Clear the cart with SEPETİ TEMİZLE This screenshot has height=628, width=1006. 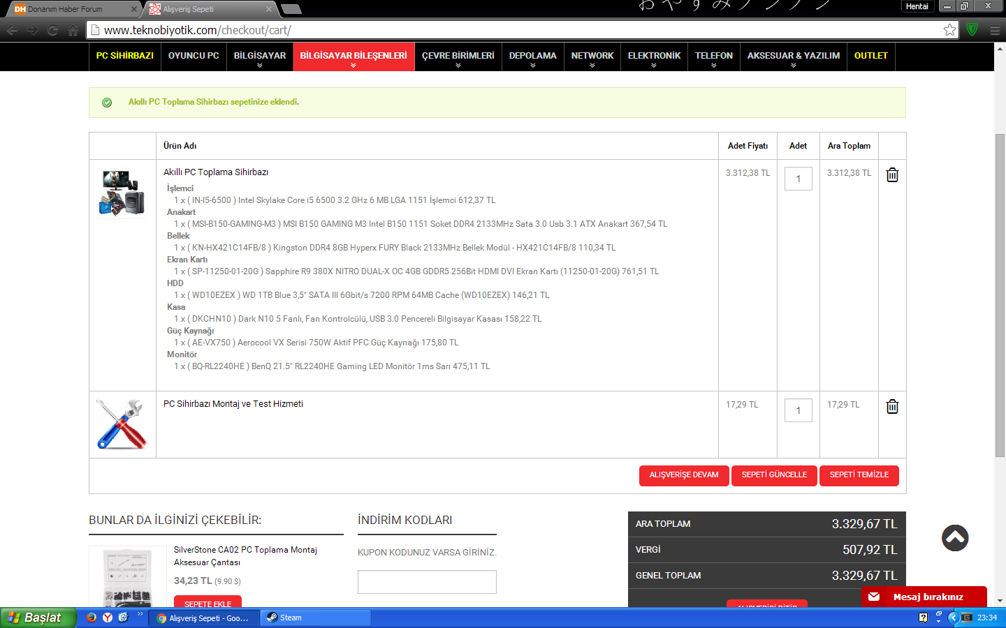click(x=859, y=475)
